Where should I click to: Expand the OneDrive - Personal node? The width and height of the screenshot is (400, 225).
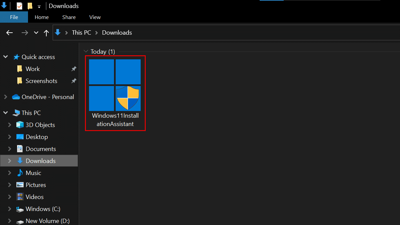coord(6,97)
